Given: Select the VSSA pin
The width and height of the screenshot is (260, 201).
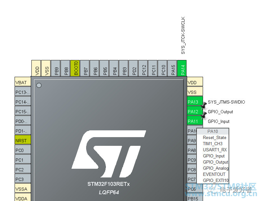Looking at the screenshot, I should [x=23, y=188].
